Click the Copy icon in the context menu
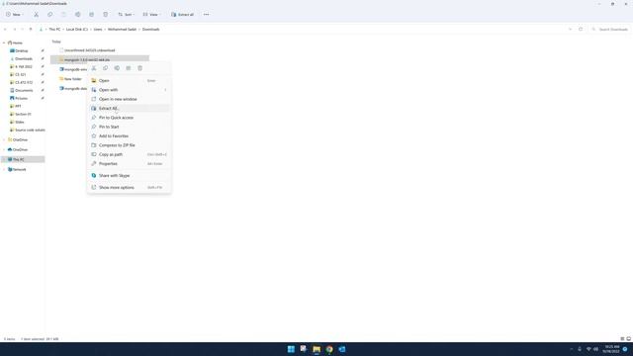Image resolution: width=633 pixels, height=356 pixels. (x=106, y=68)
